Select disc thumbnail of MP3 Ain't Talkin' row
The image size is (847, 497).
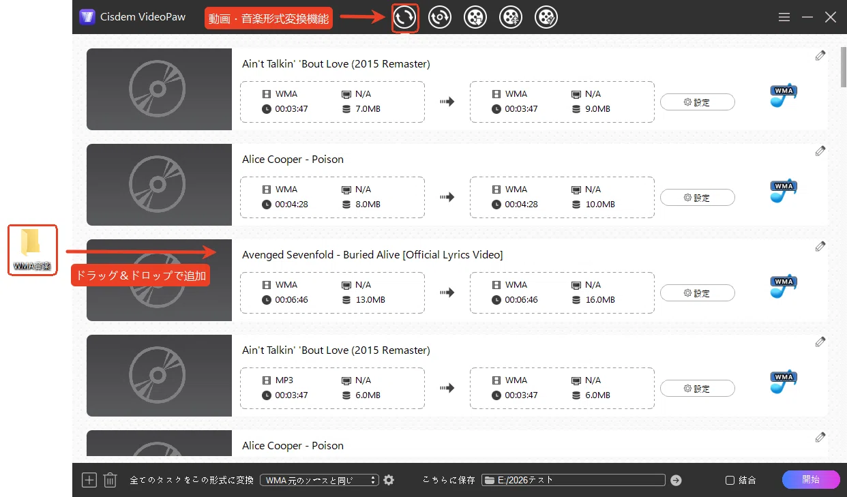click(x=159, y=375)
